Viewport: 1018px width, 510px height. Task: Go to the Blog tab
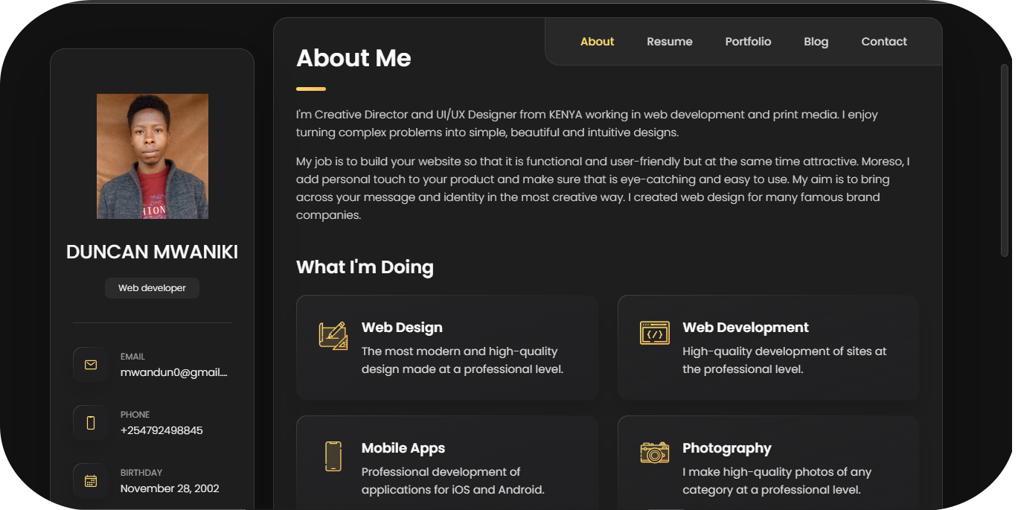[x=816, y=42]
